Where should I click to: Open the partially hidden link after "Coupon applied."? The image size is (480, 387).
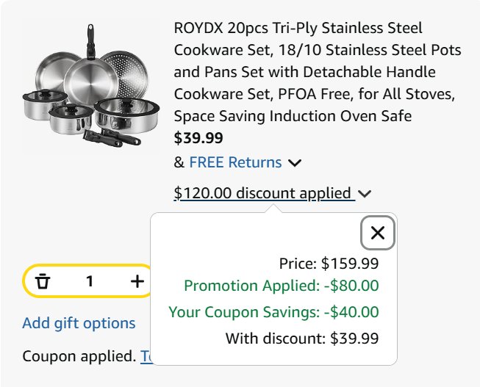(146, 357)
